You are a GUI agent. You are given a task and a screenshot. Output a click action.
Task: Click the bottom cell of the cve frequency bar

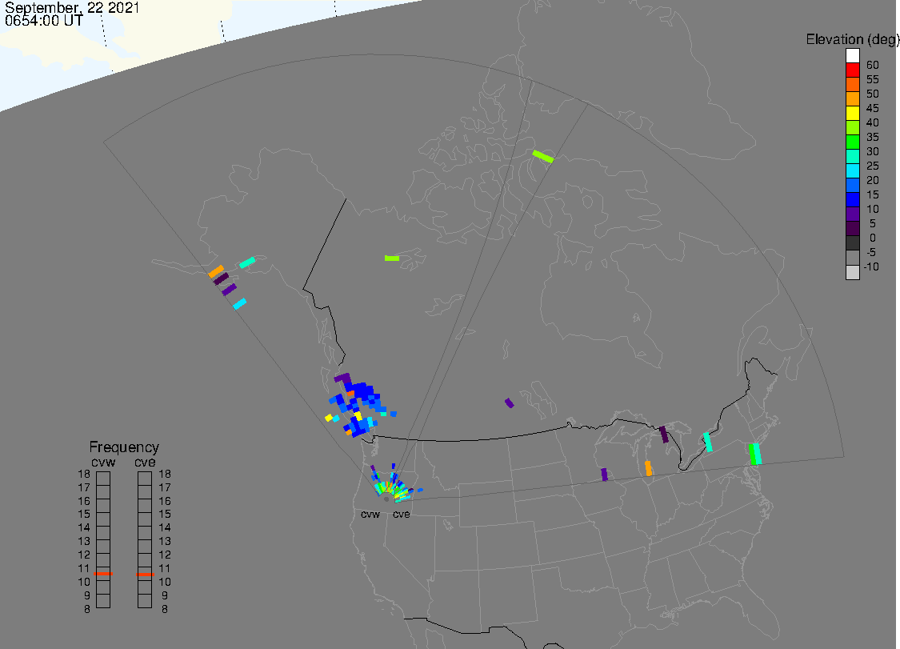[145, 601]
